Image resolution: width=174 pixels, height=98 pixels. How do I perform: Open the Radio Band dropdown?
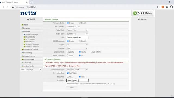point(77,34)
